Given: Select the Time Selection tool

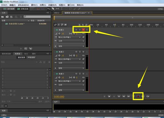Looking at the screenshot, I should click(x=62, y=9).
